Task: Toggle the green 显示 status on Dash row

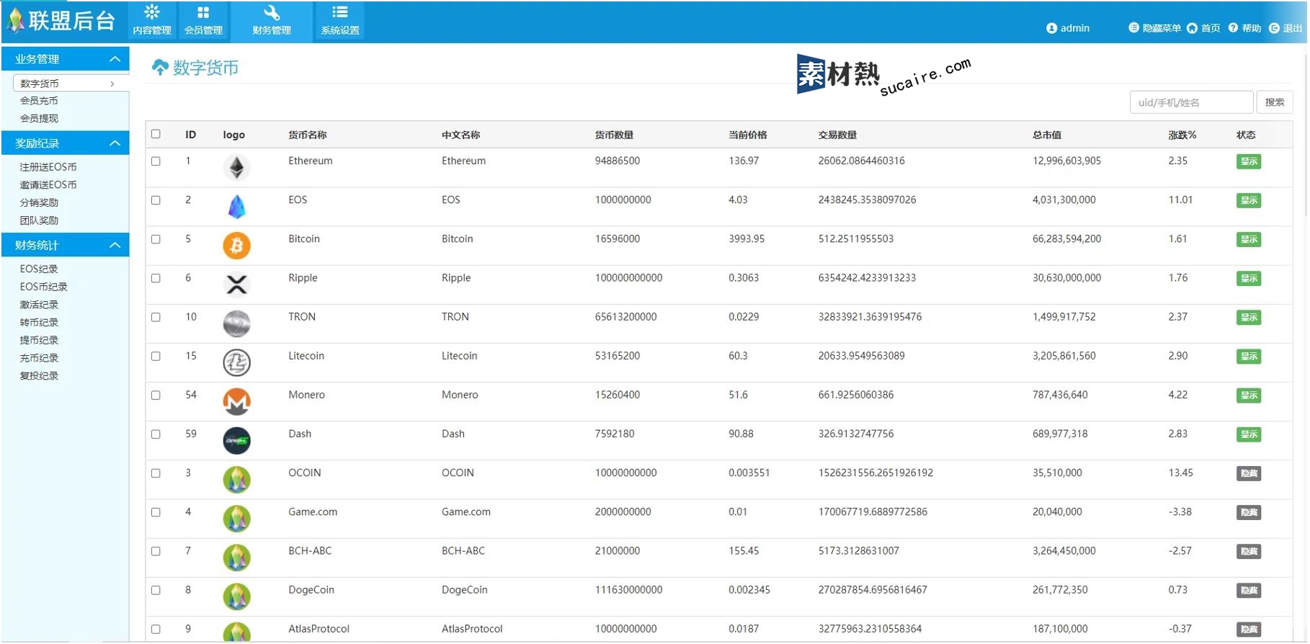Action: [x=1249, y=434]
